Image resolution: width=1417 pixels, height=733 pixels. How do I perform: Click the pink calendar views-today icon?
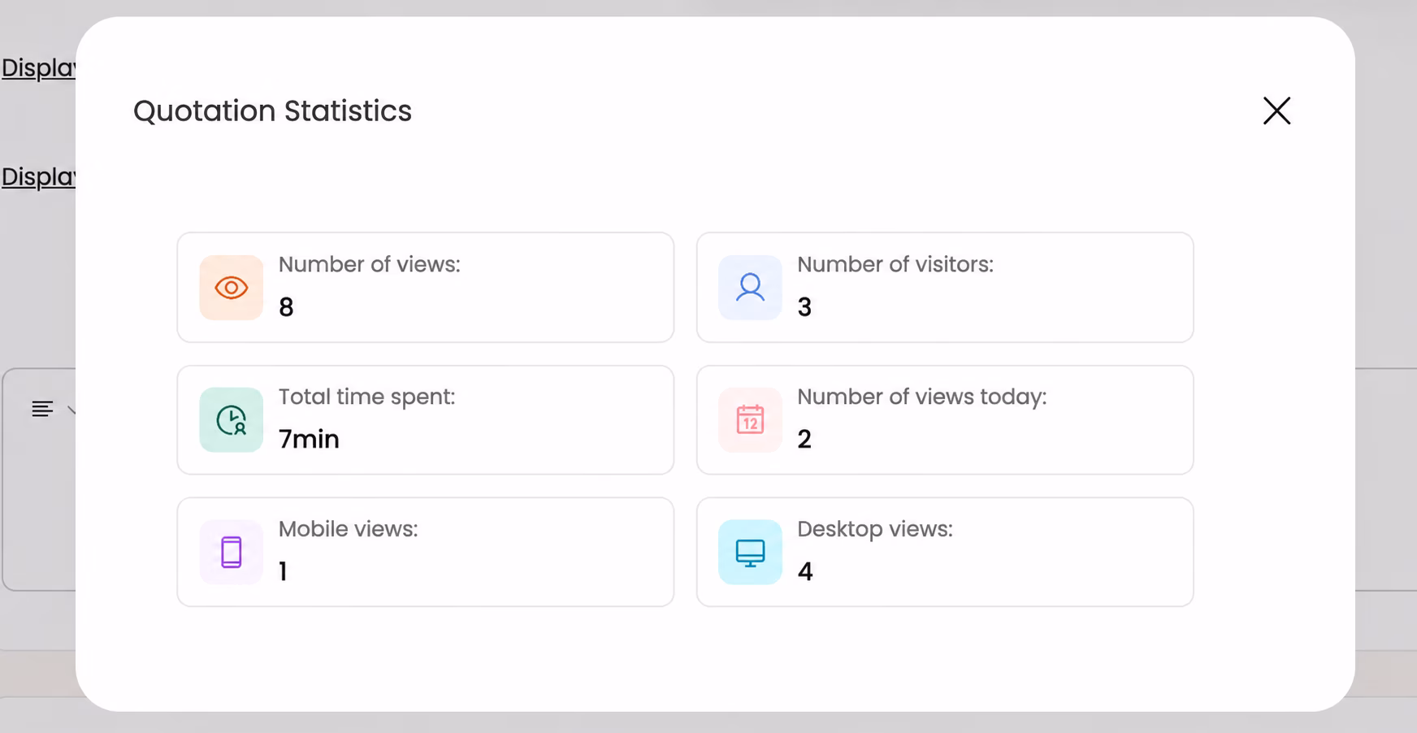[750, 420]
